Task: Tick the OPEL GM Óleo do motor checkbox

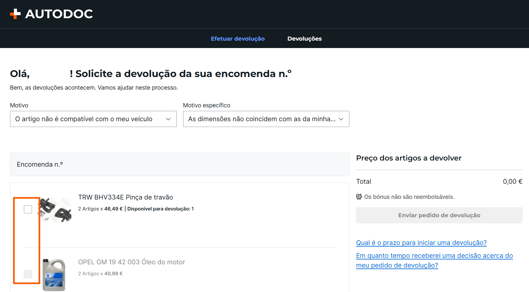Action: click(28, 274)
